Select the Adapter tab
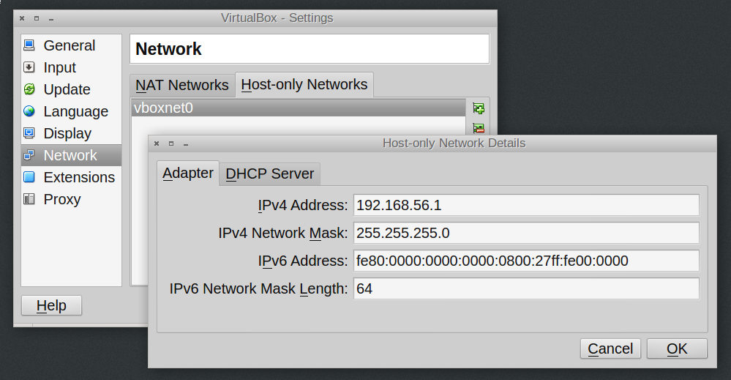 tap(188, 174)
